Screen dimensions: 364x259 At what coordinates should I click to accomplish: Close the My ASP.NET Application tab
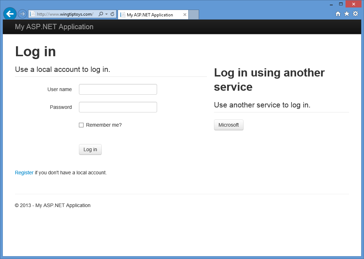[x=184, y=15]
